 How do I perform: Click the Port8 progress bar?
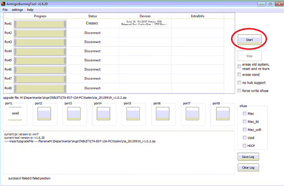click(40, 89)
